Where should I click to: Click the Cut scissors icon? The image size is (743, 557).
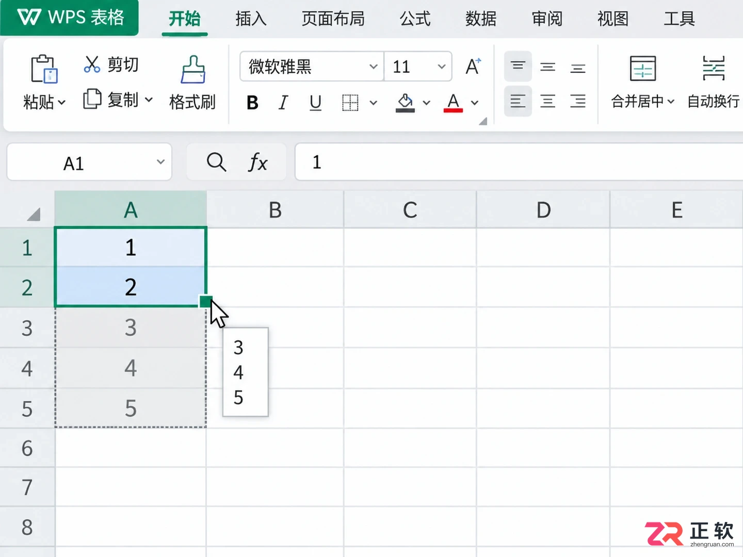(x=92, y=64)
